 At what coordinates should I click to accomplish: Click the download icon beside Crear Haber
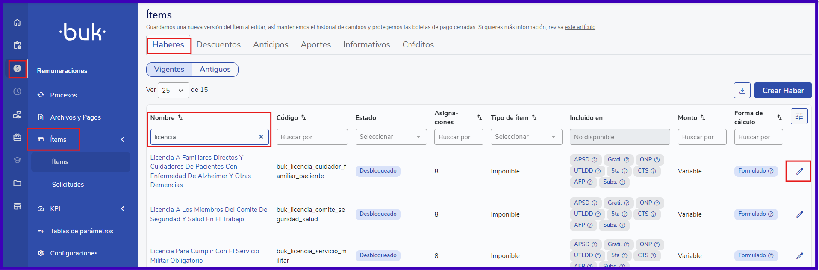coord(742,91)
